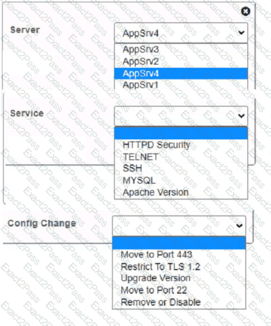Pick the highlighted AppSrv4 option
271x326 pixels.
(181, 73)
